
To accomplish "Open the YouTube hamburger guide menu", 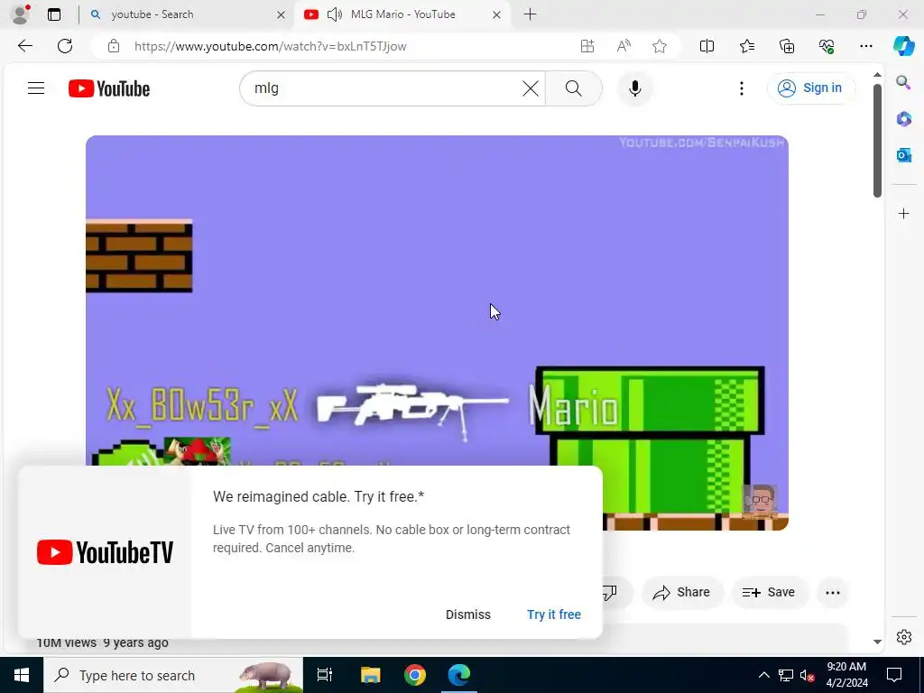I will click(36, 88).
